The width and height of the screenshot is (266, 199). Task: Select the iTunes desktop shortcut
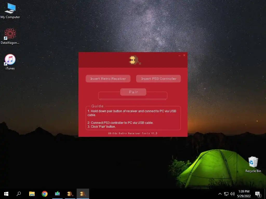pos(10,62)
